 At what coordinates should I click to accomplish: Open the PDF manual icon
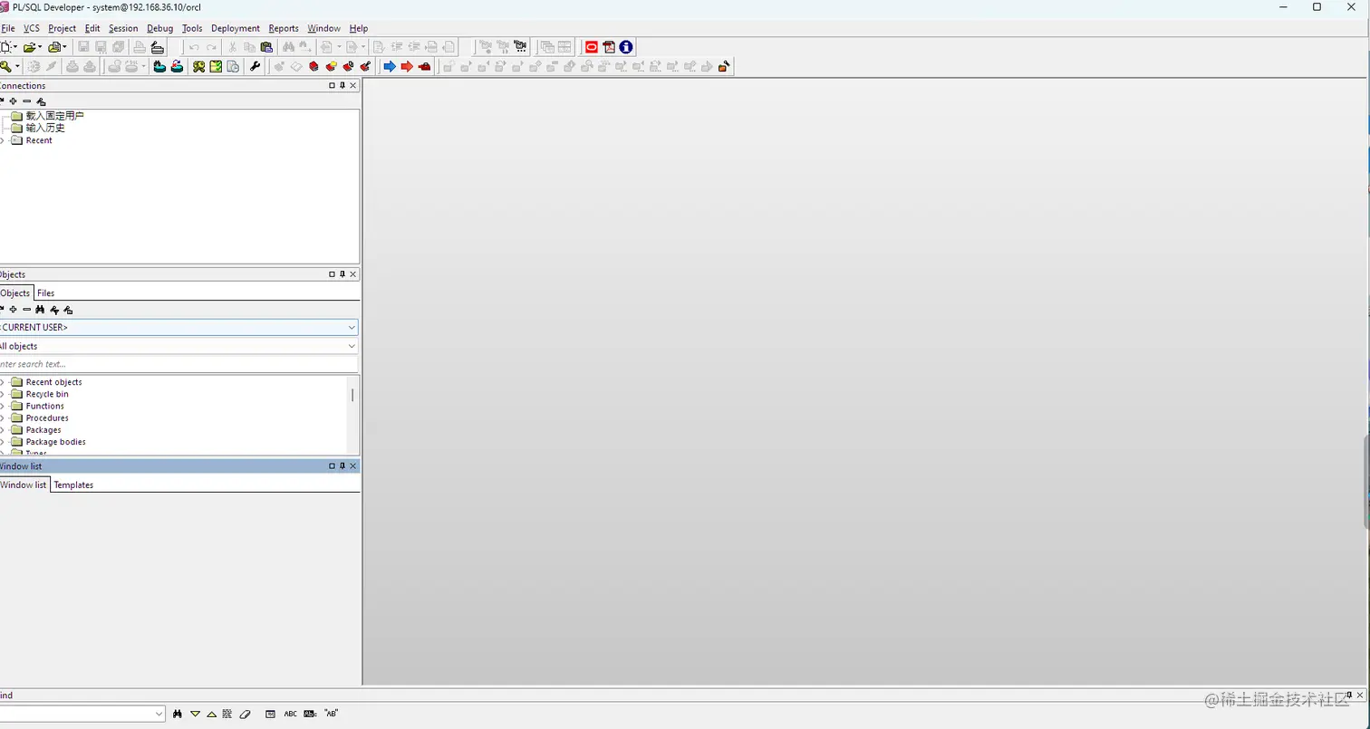[609, 47]
